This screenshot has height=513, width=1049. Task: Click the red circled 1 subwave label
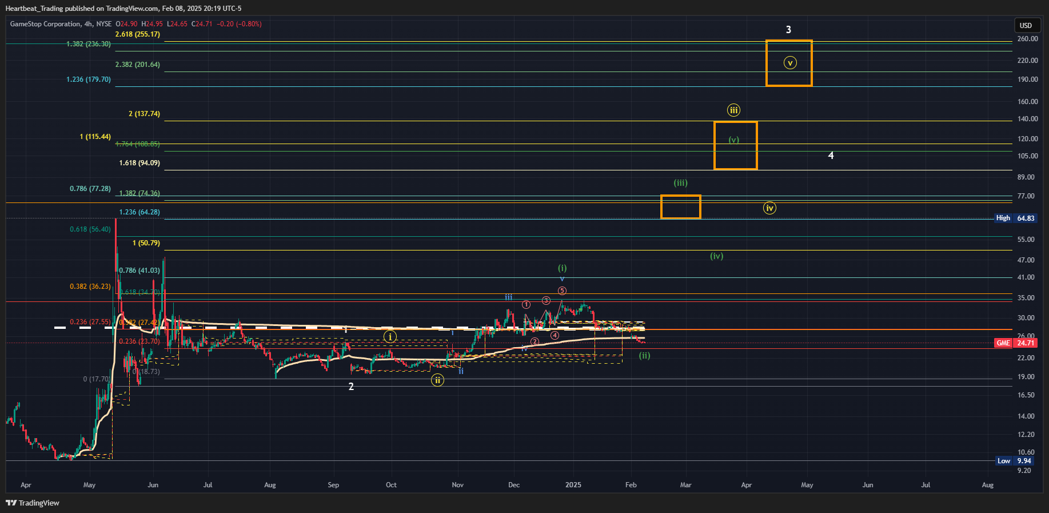(x=527, y=305)
